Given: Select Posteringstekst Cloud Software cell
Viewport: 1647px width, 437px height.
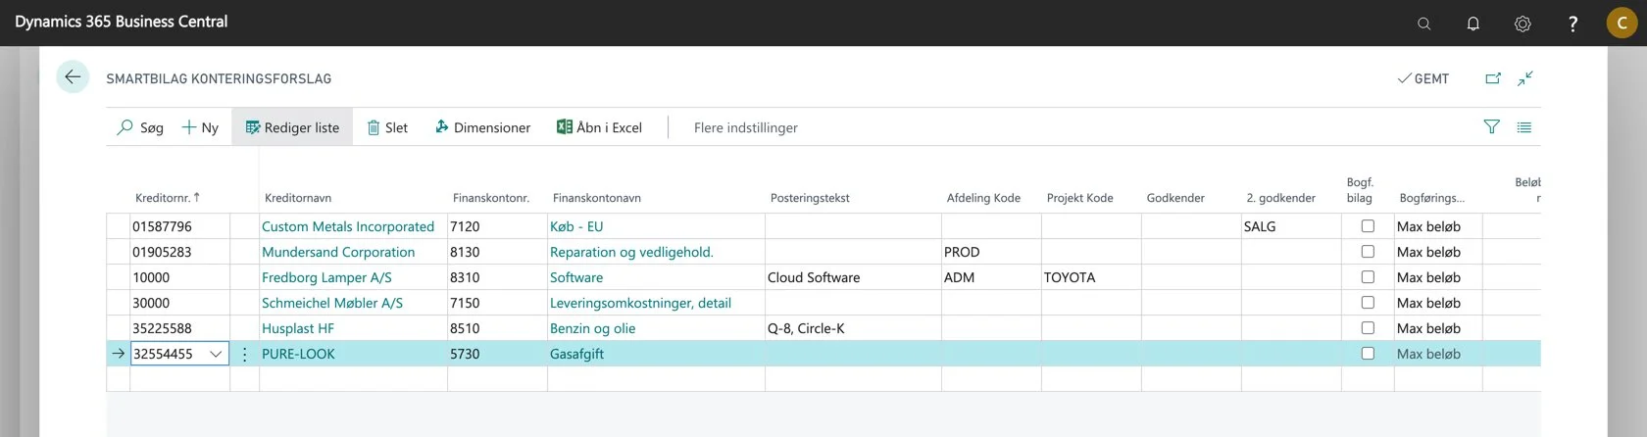Looking at the screenshot, I should coord(853,277).
